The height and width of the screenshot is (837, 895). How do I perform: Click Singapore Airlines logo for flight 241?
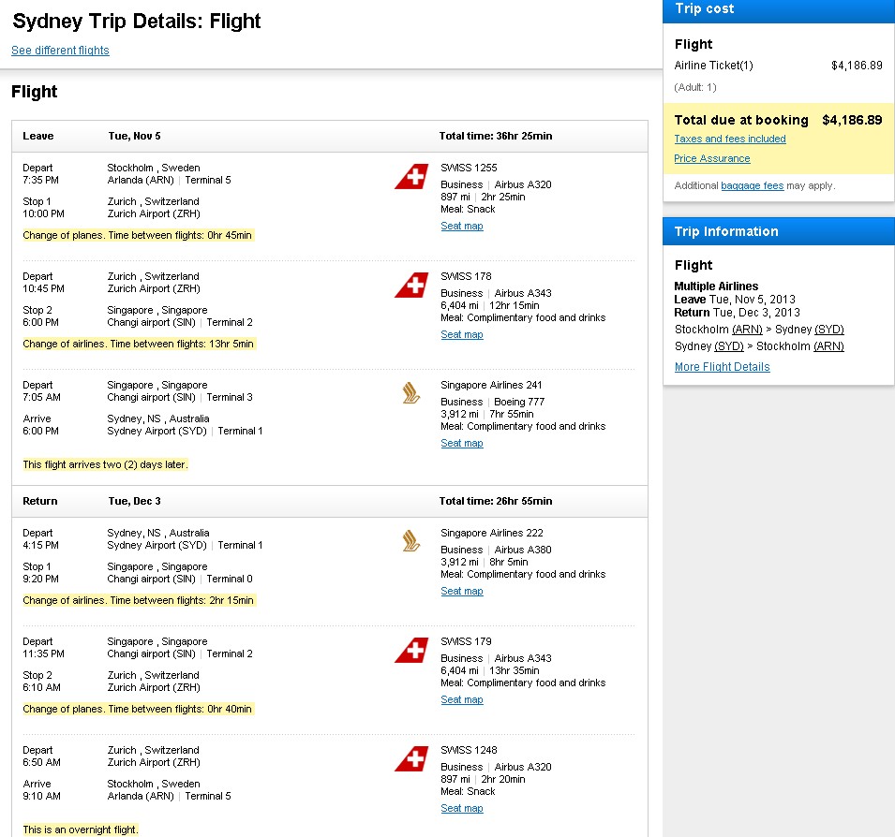(x=411, y=394)
